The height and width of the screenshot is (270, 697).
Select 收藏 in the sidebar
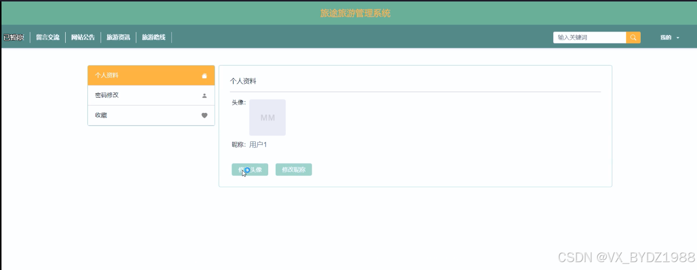tap(151, 115)
